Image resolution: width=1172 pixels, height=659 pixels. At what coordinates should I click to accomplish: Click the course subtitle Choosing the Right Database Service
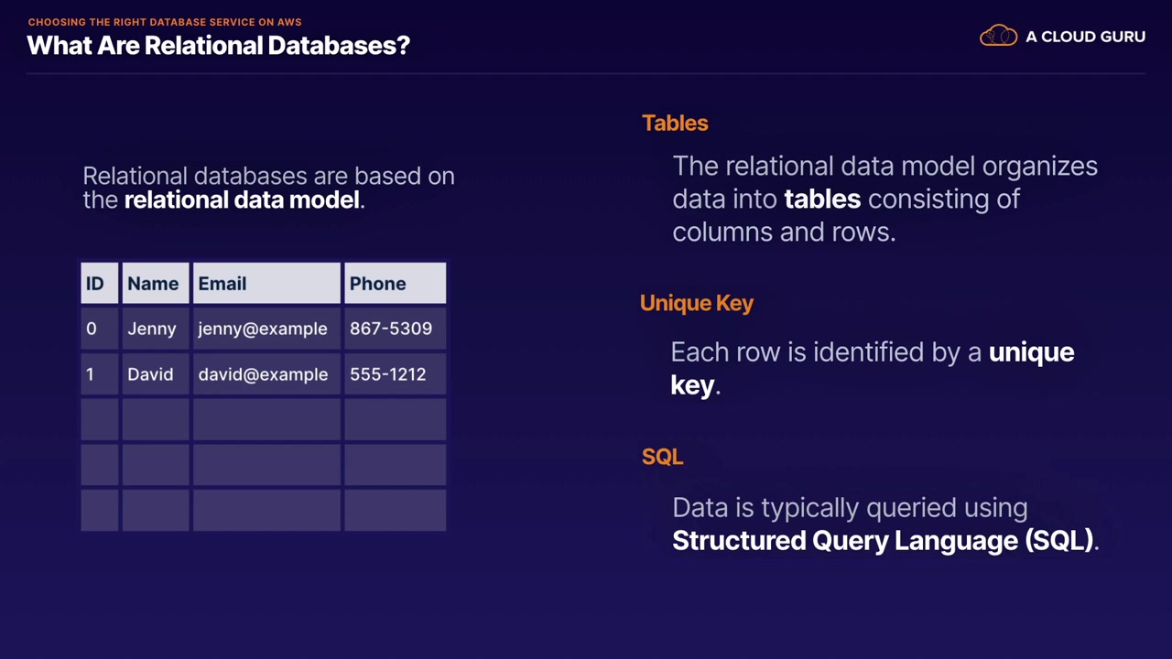[x=165, y=22]
